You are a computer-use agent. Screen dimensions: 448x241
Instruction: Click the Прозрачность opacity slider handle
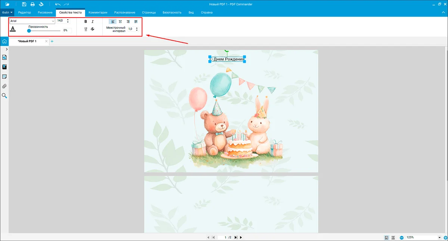click(x=29, y=31)
